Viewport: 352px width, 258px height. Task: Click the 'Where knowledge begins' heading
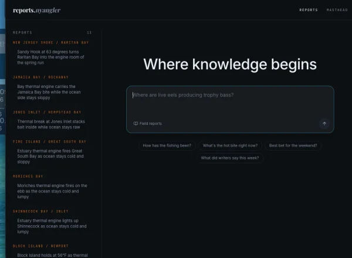[230, 64]
